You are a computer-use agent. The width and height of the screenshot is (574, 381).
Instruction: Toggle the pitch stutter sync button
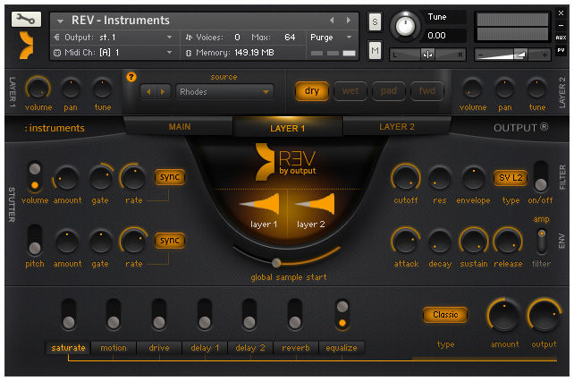[170, 241]
